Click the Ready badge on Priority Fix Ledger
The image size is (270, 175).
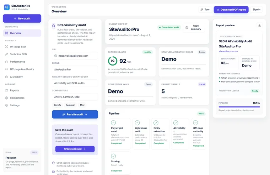(x=255, y=91)
